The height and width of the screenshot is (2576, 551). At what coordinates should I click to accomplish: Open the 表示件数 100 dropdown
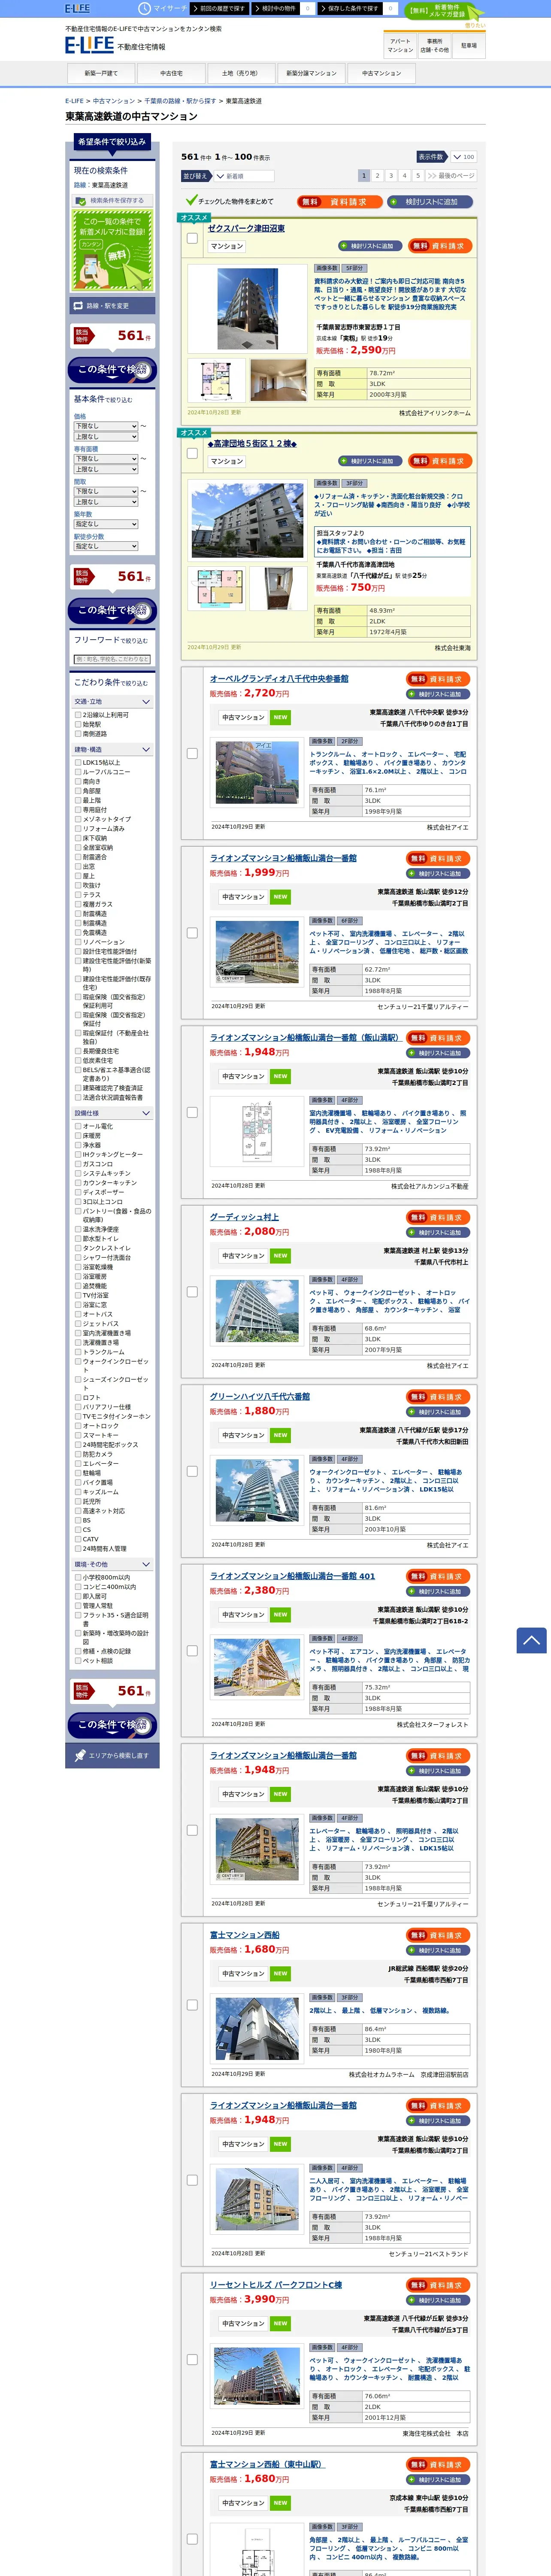(x=463, y=157)
